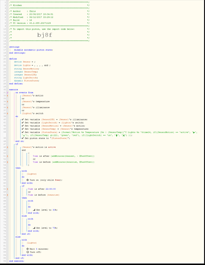Click the power icon beside Turn on

(27, 180)
